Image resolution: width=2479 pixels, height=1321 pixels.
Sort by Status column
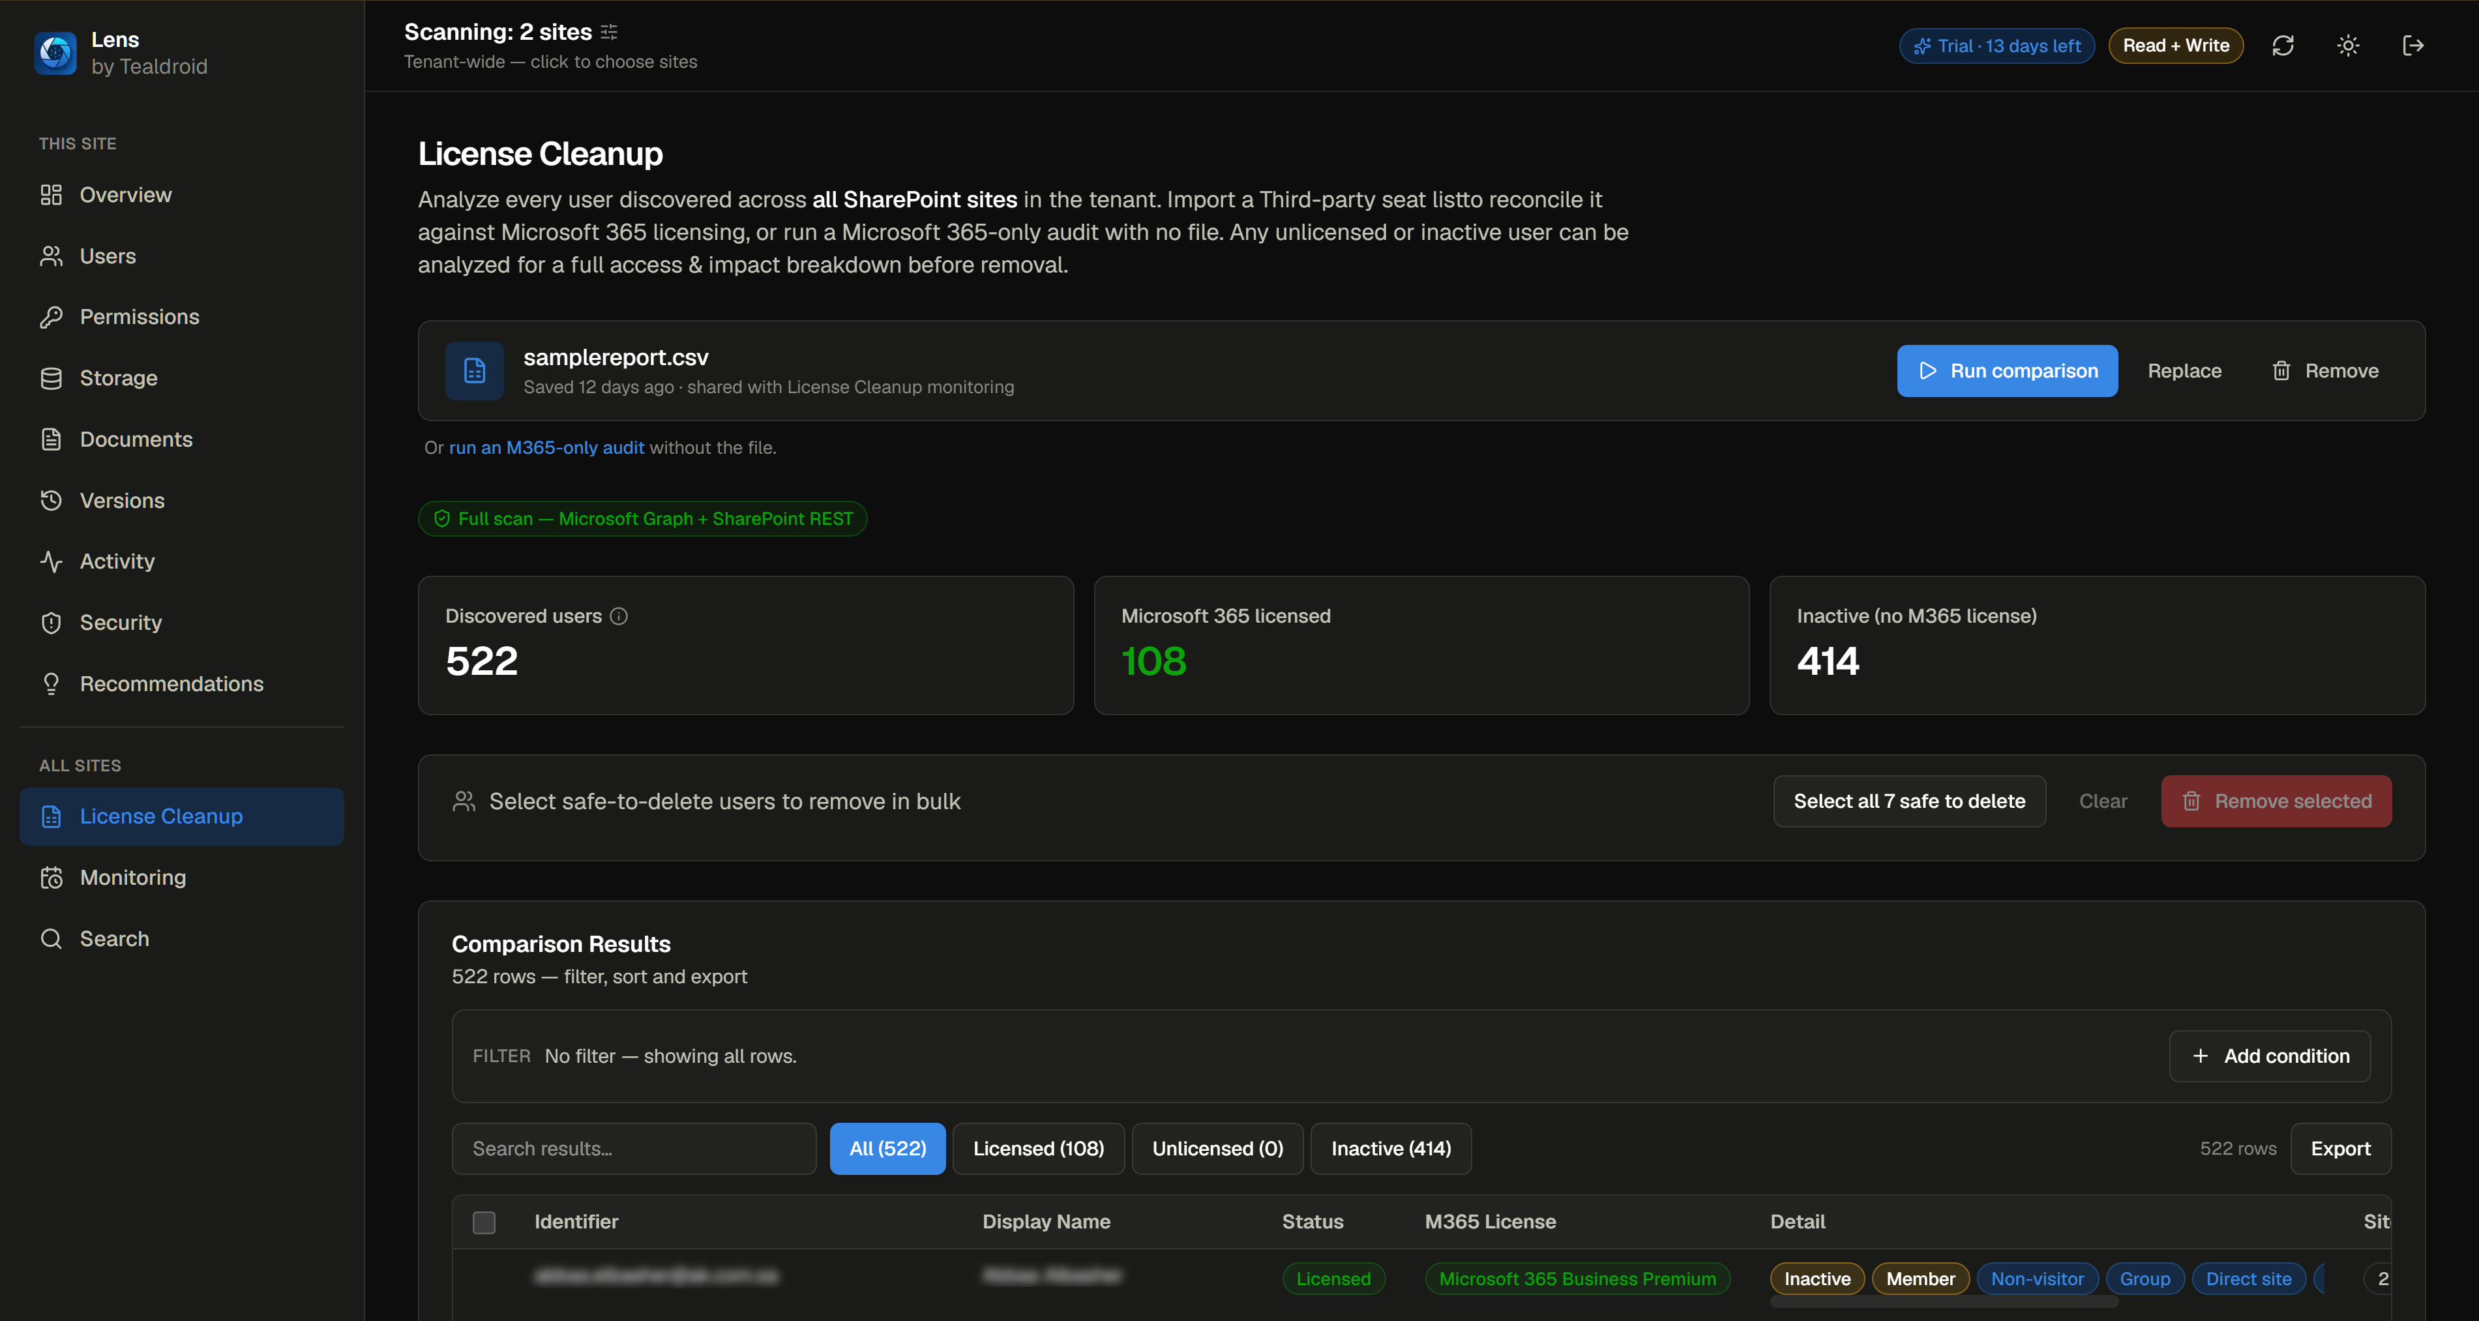pyautogui.click(x=1313, y=1222)
